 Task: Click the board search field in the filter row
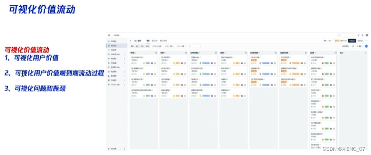[194, 46]
